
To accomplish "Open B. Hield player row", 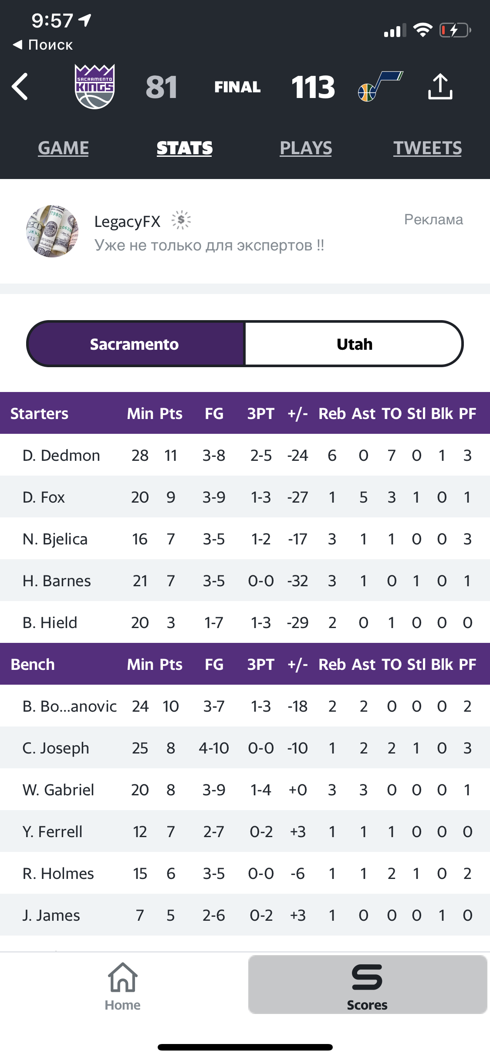I will pyautogui.click(x=245, y=622).
